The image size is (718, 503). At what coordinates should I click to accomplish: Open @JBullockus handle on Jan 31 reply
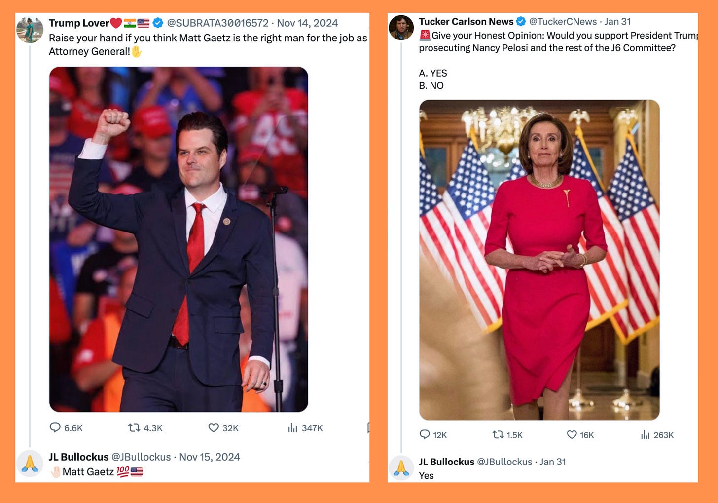[504, 462]
